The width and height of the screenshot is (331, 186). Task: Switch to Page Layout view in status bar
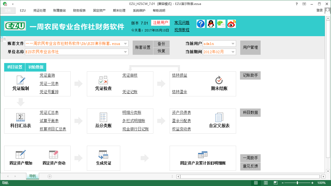click(266, 183)
